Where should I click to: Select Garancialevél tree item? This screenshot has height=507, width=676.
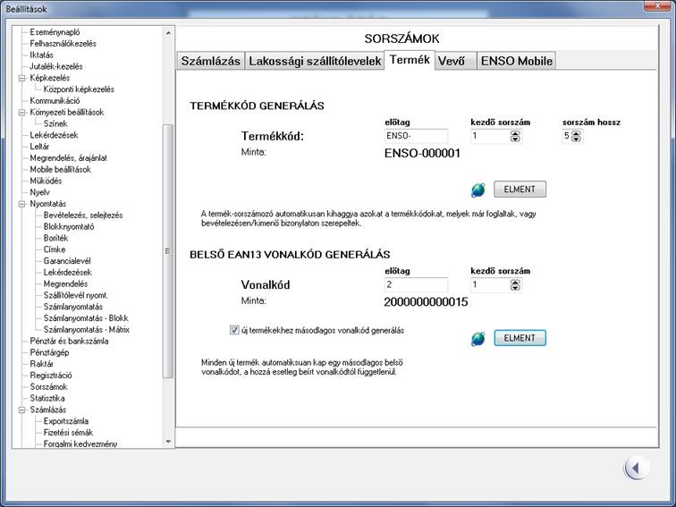point(67,261)
